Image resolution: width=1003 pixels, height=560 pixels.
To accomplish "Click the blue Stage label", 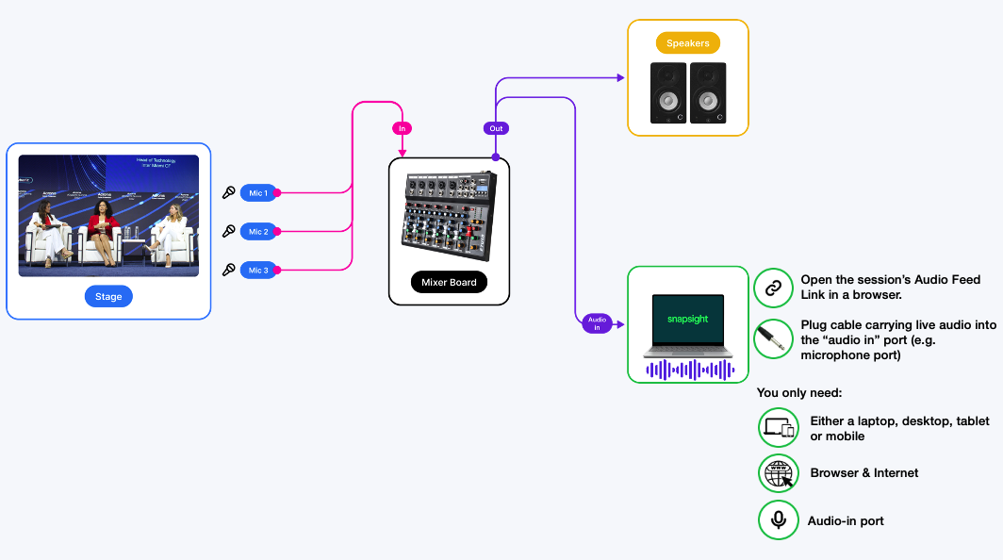I will 108,297.
